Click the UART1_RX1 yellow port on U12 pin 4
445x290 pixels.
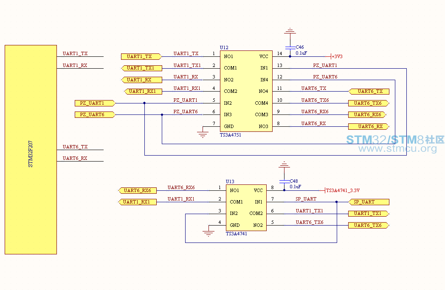pyautogui.click(x=144, y=91)
